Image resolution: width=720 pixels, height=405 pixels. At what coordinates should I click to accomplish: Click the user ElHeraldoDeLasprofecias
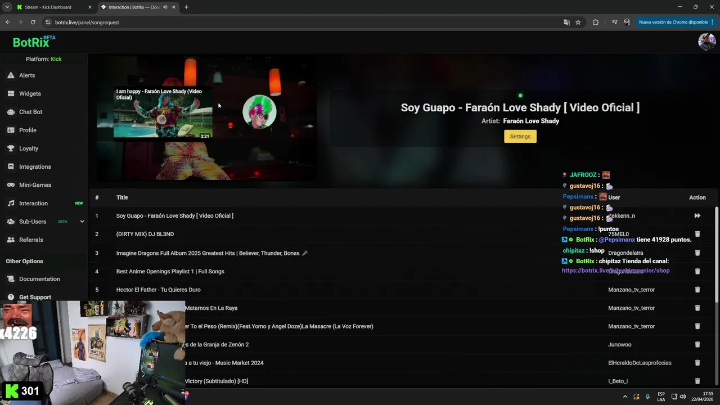[x=640, y=363]
